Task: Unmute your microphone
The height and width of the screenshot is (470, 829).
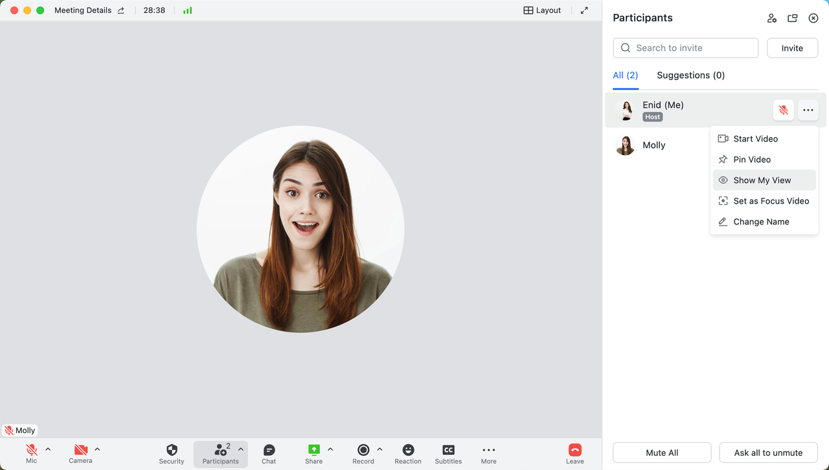Action: coord(31,453)
